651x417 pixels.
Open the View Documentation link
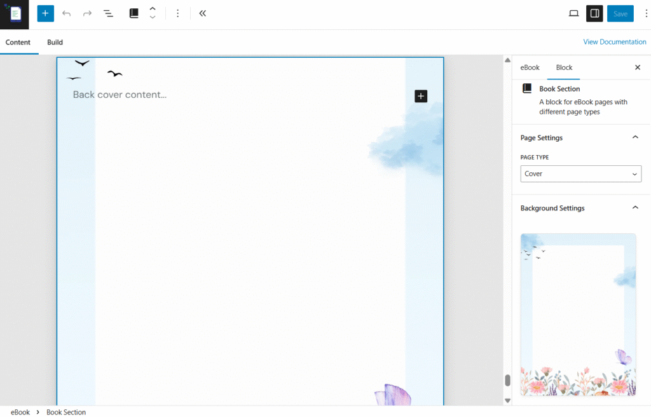pyautogui.click(x=614, y=42)
